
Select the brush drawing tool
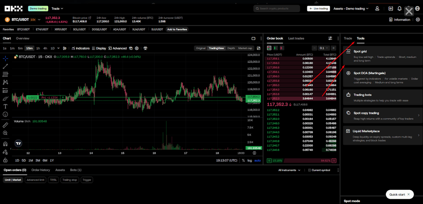[5, 98]
